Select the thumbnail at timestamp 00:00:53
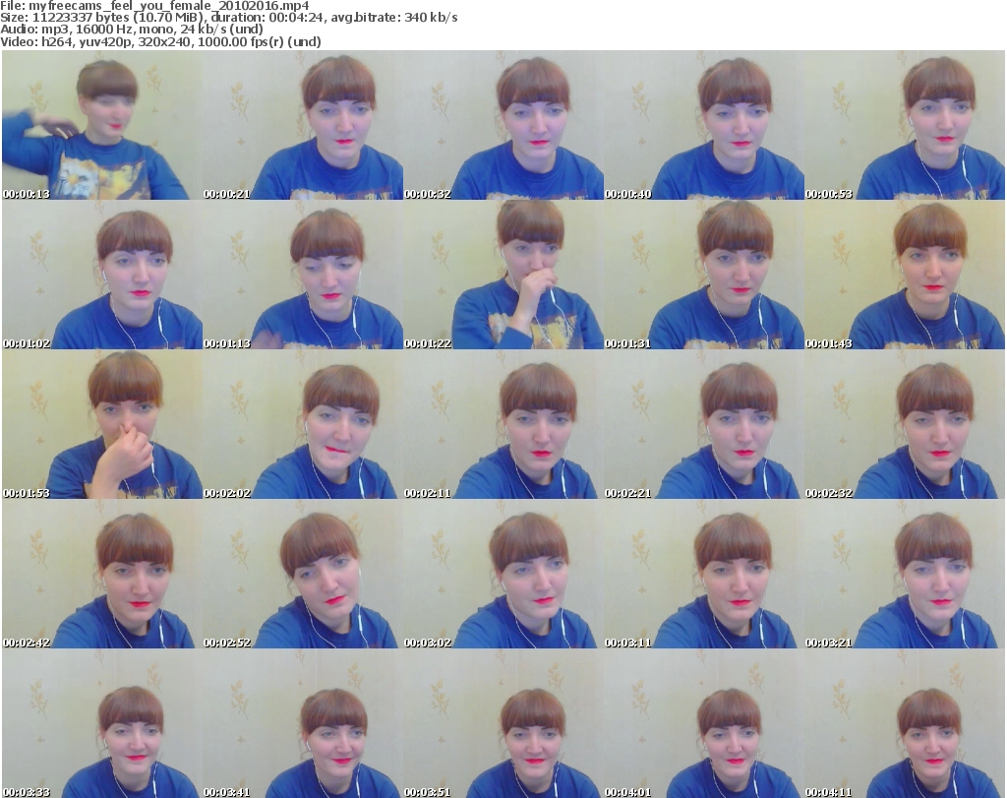1007x798 pixels. click(905, 125)
